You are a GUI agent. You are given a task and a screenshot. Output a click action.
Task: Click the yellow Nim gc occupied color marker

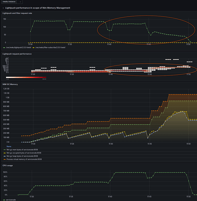click(x=4, y=153)
